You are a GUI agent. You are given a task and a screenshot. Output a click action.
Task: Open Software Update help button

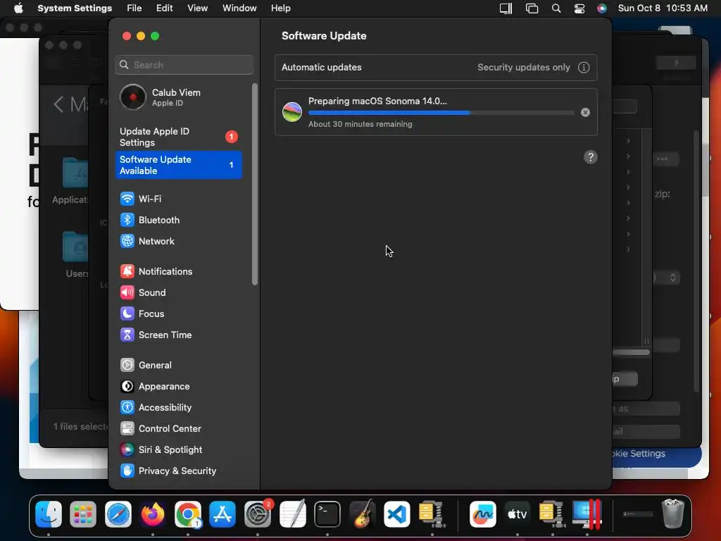point(591,157)
